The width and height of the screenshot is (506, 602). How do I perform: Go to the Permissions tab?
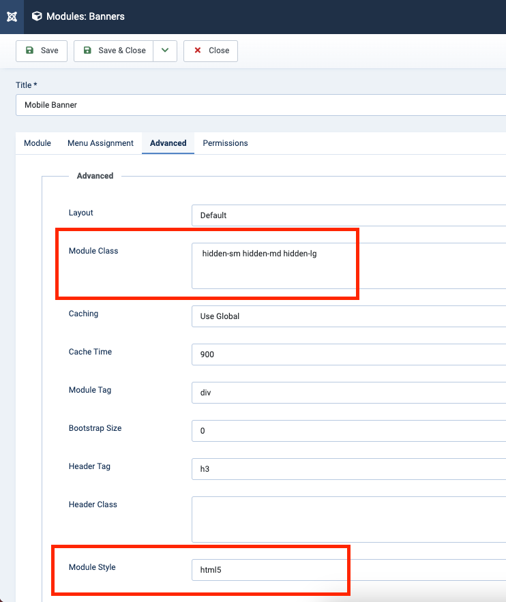click(x=225, y=143)
